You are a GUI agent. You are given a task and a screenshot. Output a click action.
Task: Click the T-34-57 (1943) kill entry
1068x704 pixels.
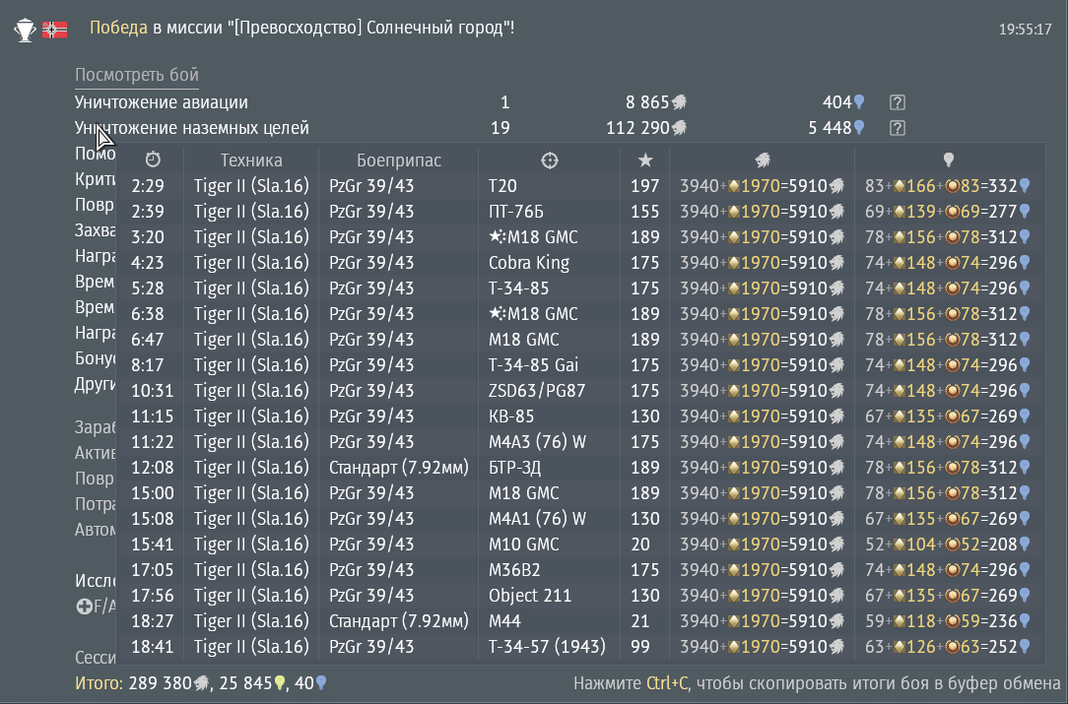point(547,647)
